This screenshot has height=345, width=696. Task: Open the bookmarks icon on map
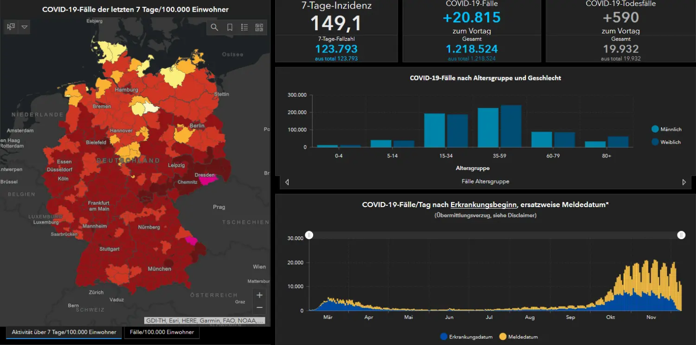point(230,27)
